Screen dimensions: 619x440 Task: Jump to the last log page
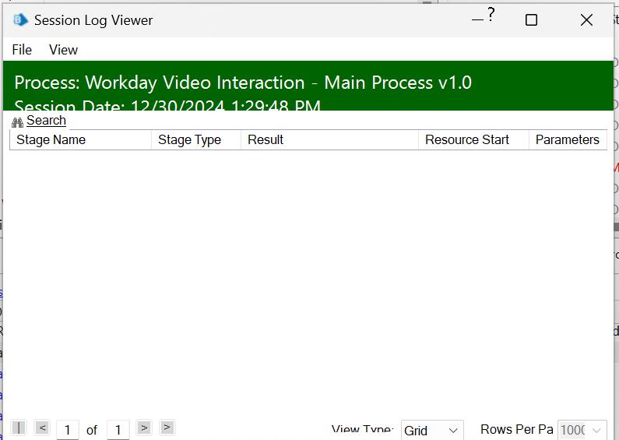point(167,428)
